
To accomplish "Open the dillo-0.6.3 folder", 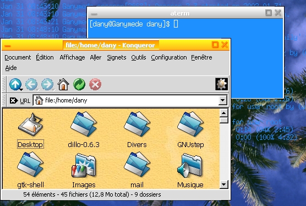I will coord(84,124).
